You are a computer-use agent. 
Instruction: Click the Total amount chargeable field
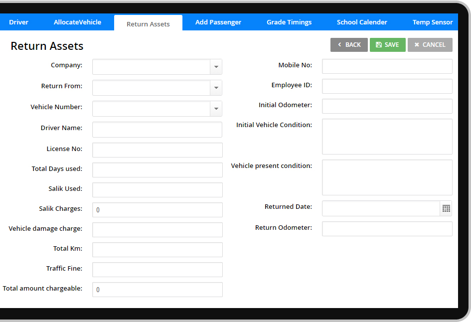coord(157,290)
